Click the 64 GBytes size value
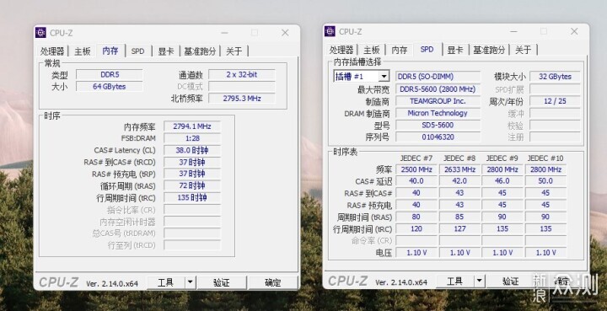The image size is (607, 311). pos(110,87)
